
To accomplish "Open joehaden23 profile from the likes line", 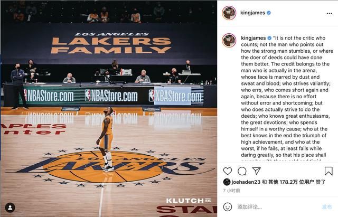I will click(246, 182).
